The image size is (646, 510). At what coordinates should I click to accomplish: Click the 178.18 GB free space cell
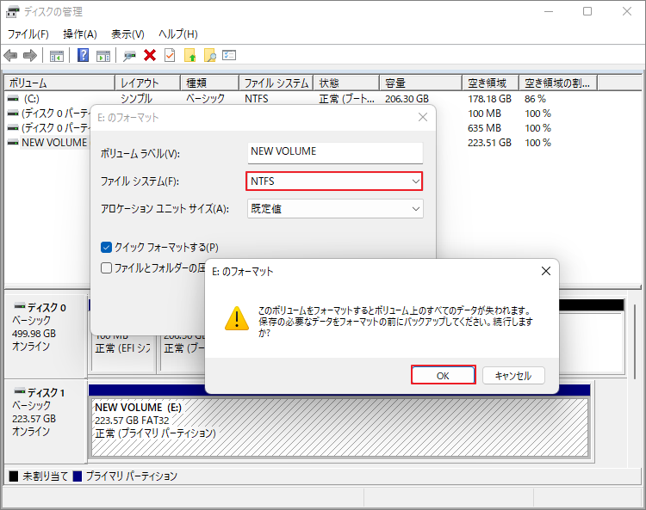point(489,99)
